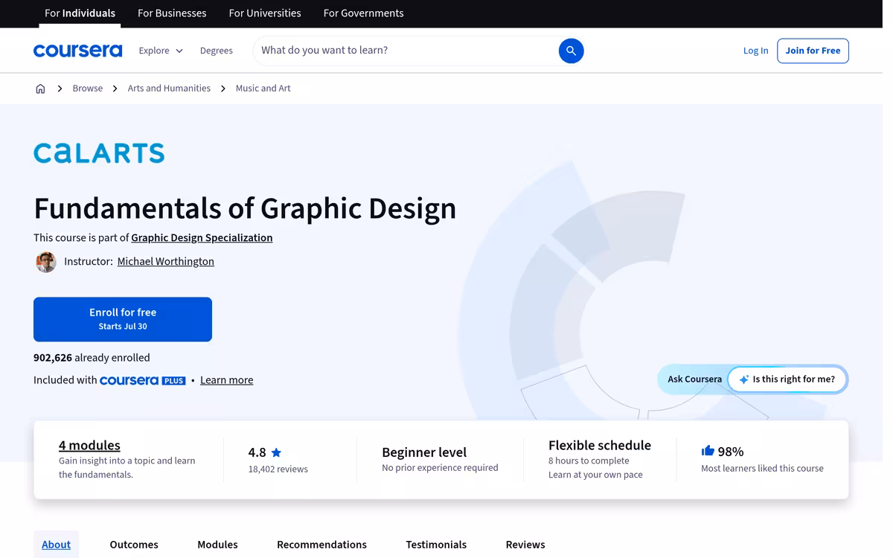
Task: Click the Join for Free button
Action: 813,51
